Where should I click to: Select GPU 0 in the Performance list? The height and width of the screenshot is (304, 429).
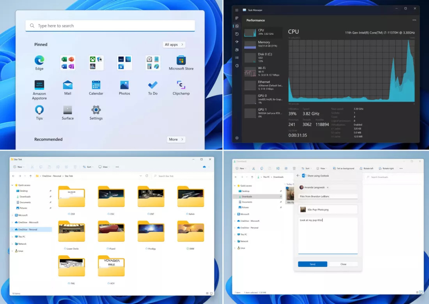point(264,99)
